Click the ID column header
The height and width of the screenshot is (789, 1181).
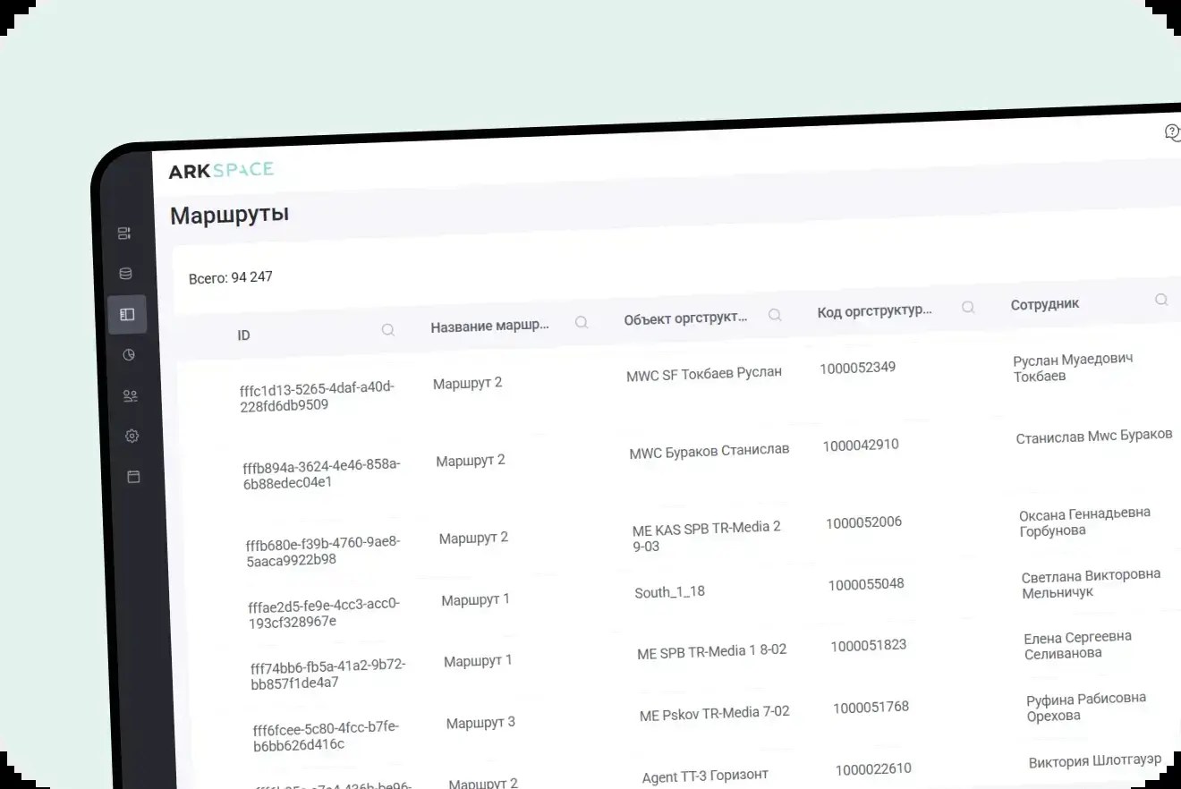coord(243,335)
